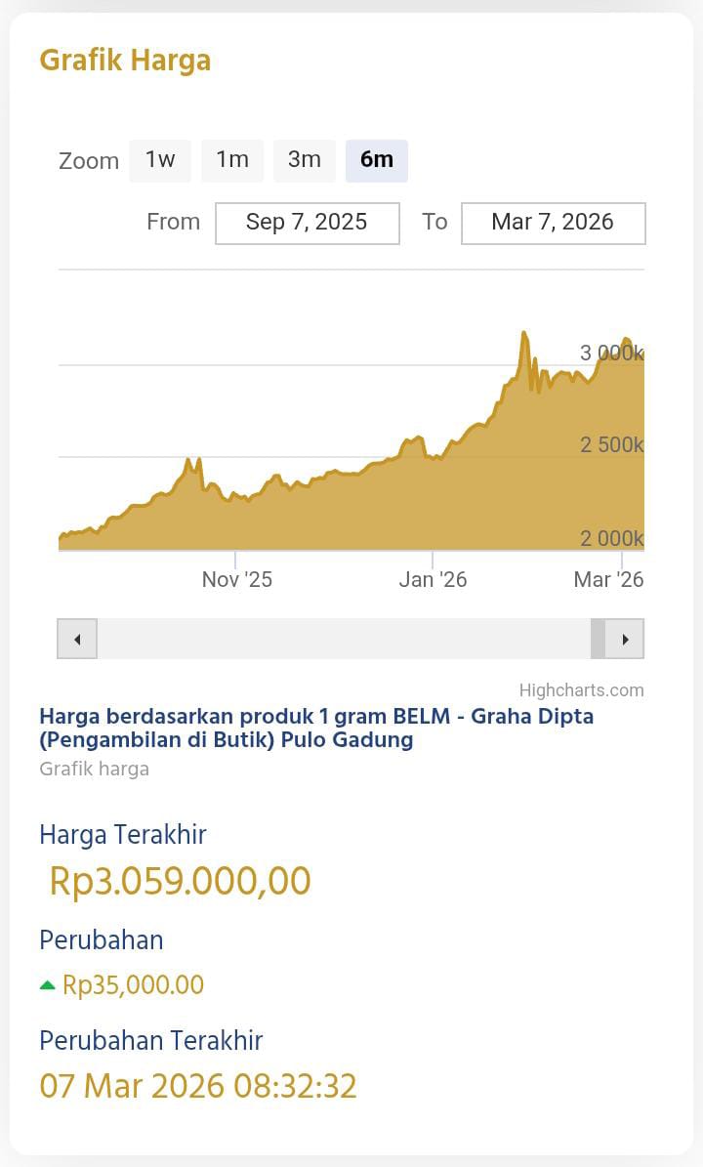Screen dimensions: 703x1167
Task: Click the 1 gram BELM product description
Action: [316, 728]
